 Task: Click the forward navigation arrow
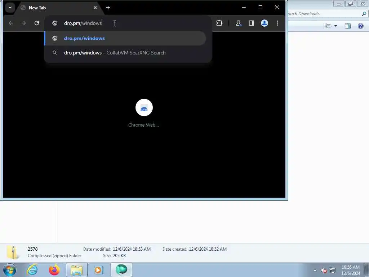23,23
